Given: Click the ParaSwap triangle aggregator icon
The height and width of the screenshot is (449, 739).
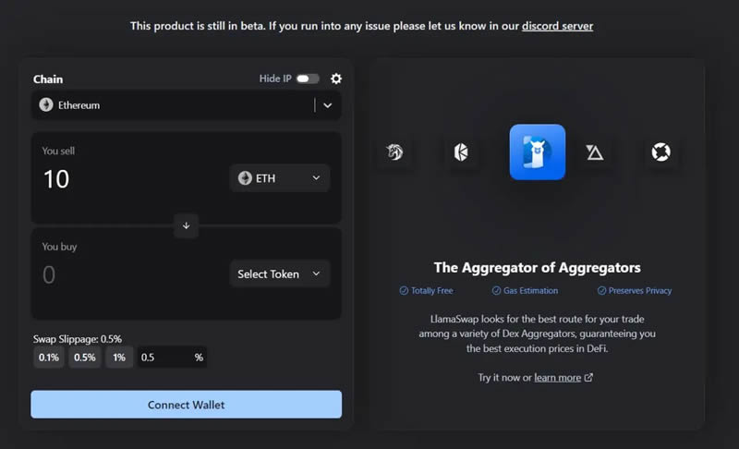Looking at the screenshot, I should pyautogui.click(x=595, y=152).
